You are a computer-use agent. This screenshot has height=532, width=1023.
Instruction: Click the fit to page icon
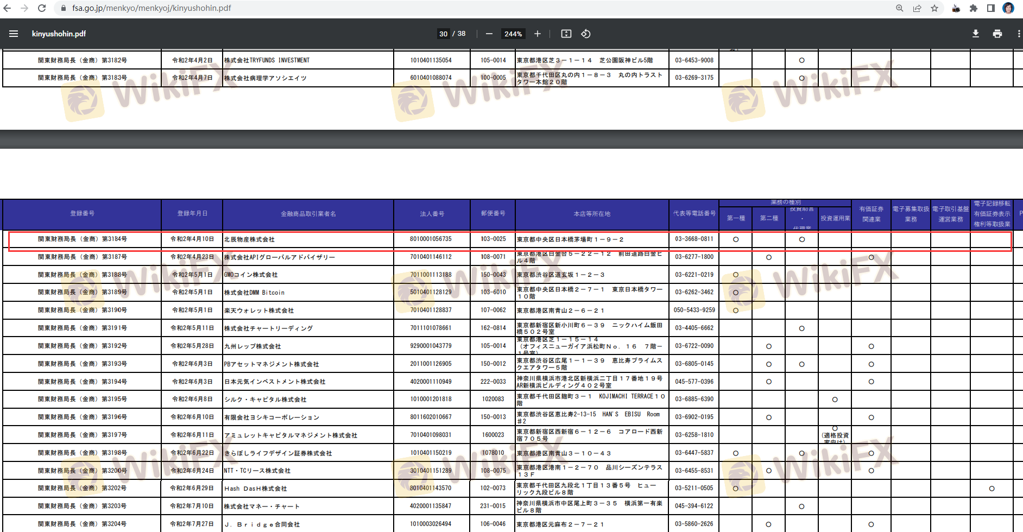coord(566,34)
